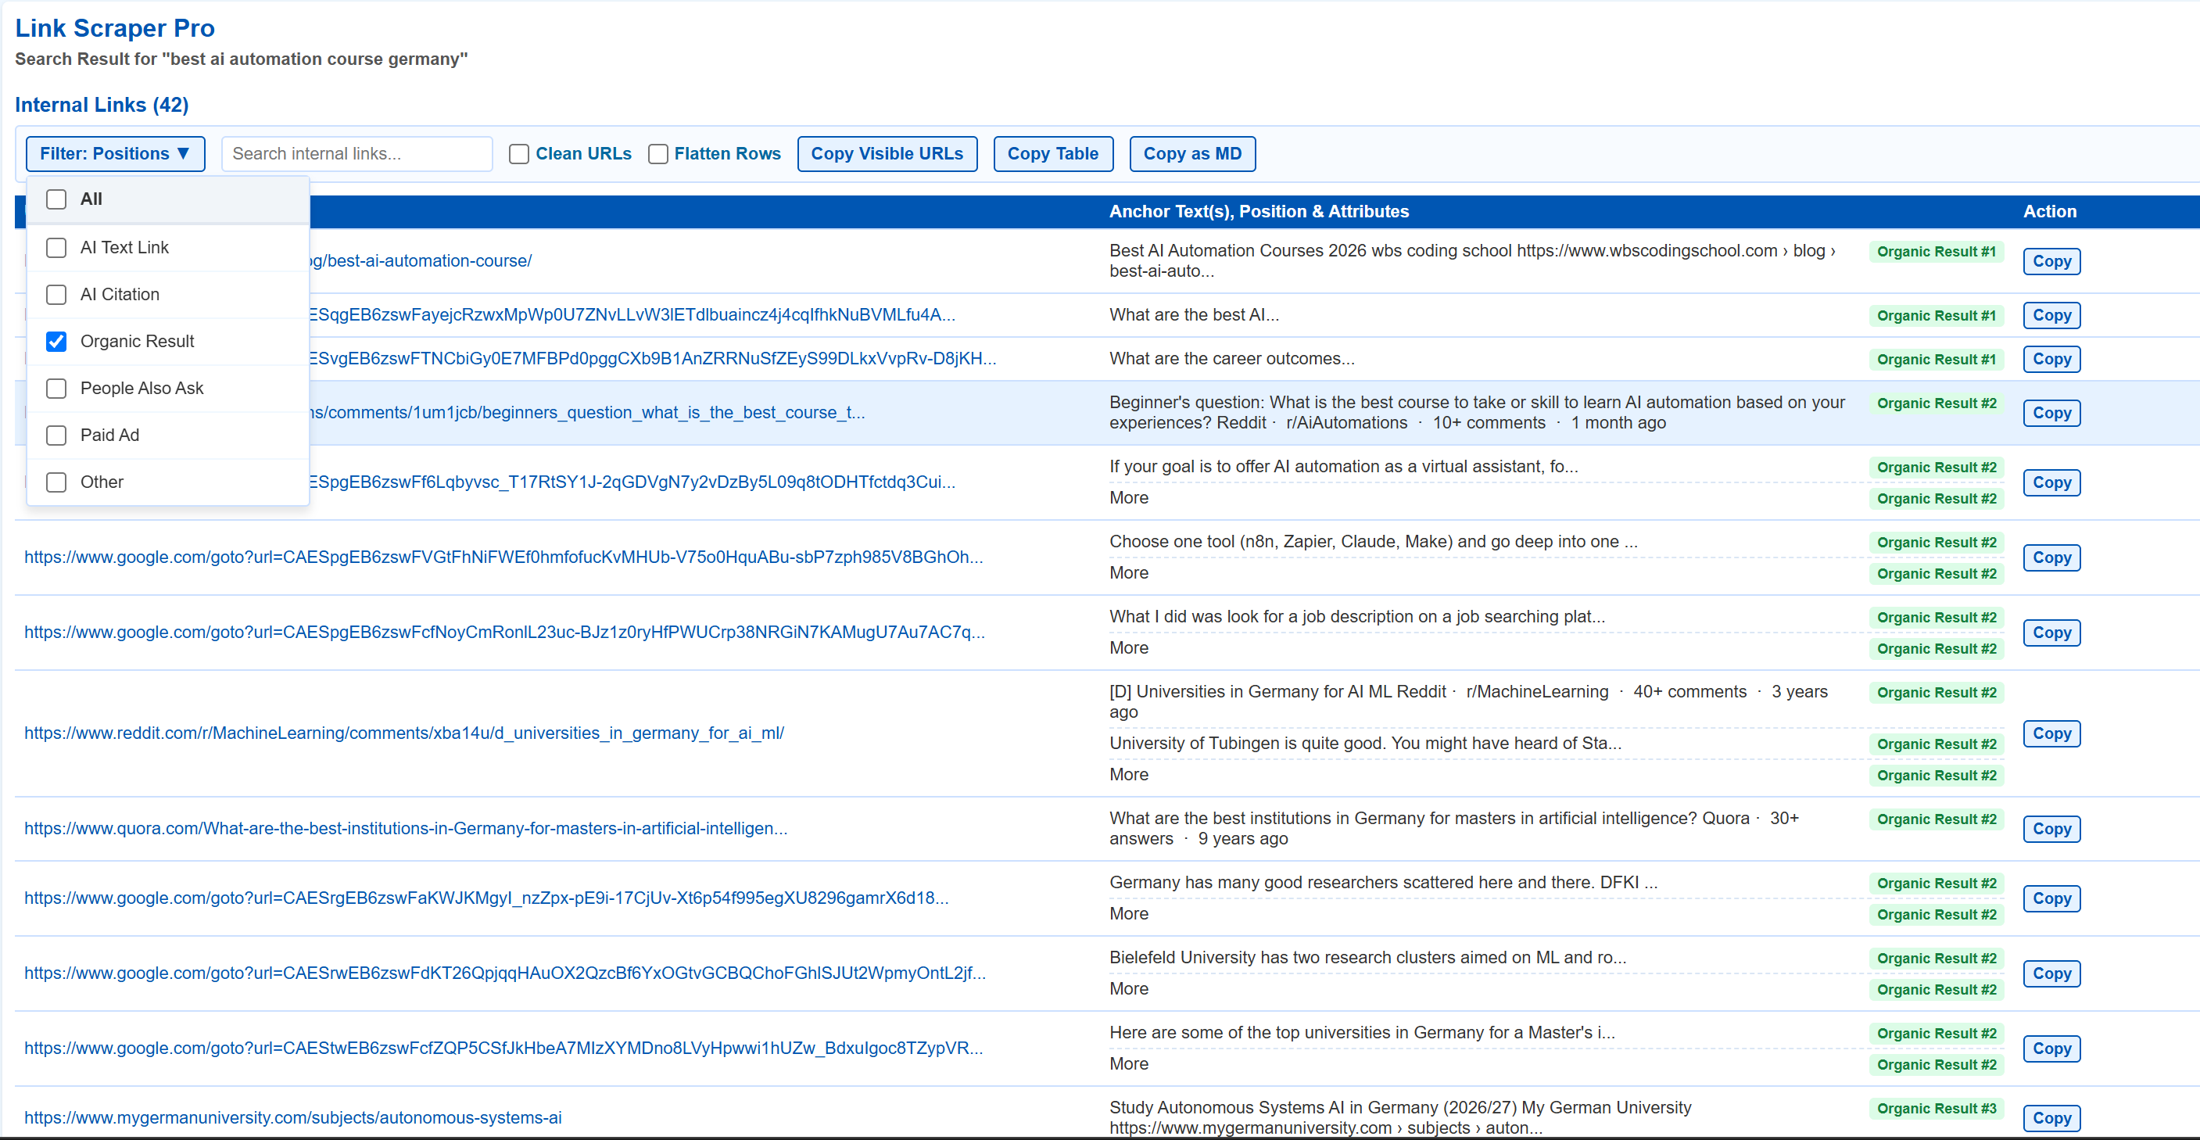Copy the 'What are the career outcomes...' row
This screenshot has height=1140, width=2200.
(x=2051, y=359)
